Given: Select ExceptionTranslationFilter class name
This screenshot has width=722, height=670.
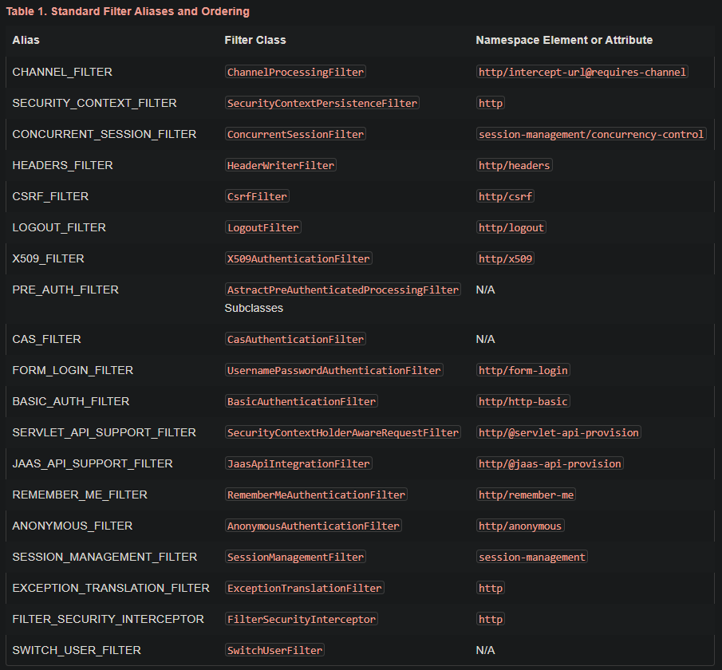Looking at the screenshot, I should click(x=305, y=588).
